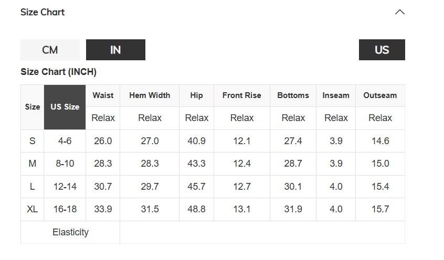Viewport: 444px width, 260px height.
Task: Click the Front Rise column header
Action: [x=242, y=95]
